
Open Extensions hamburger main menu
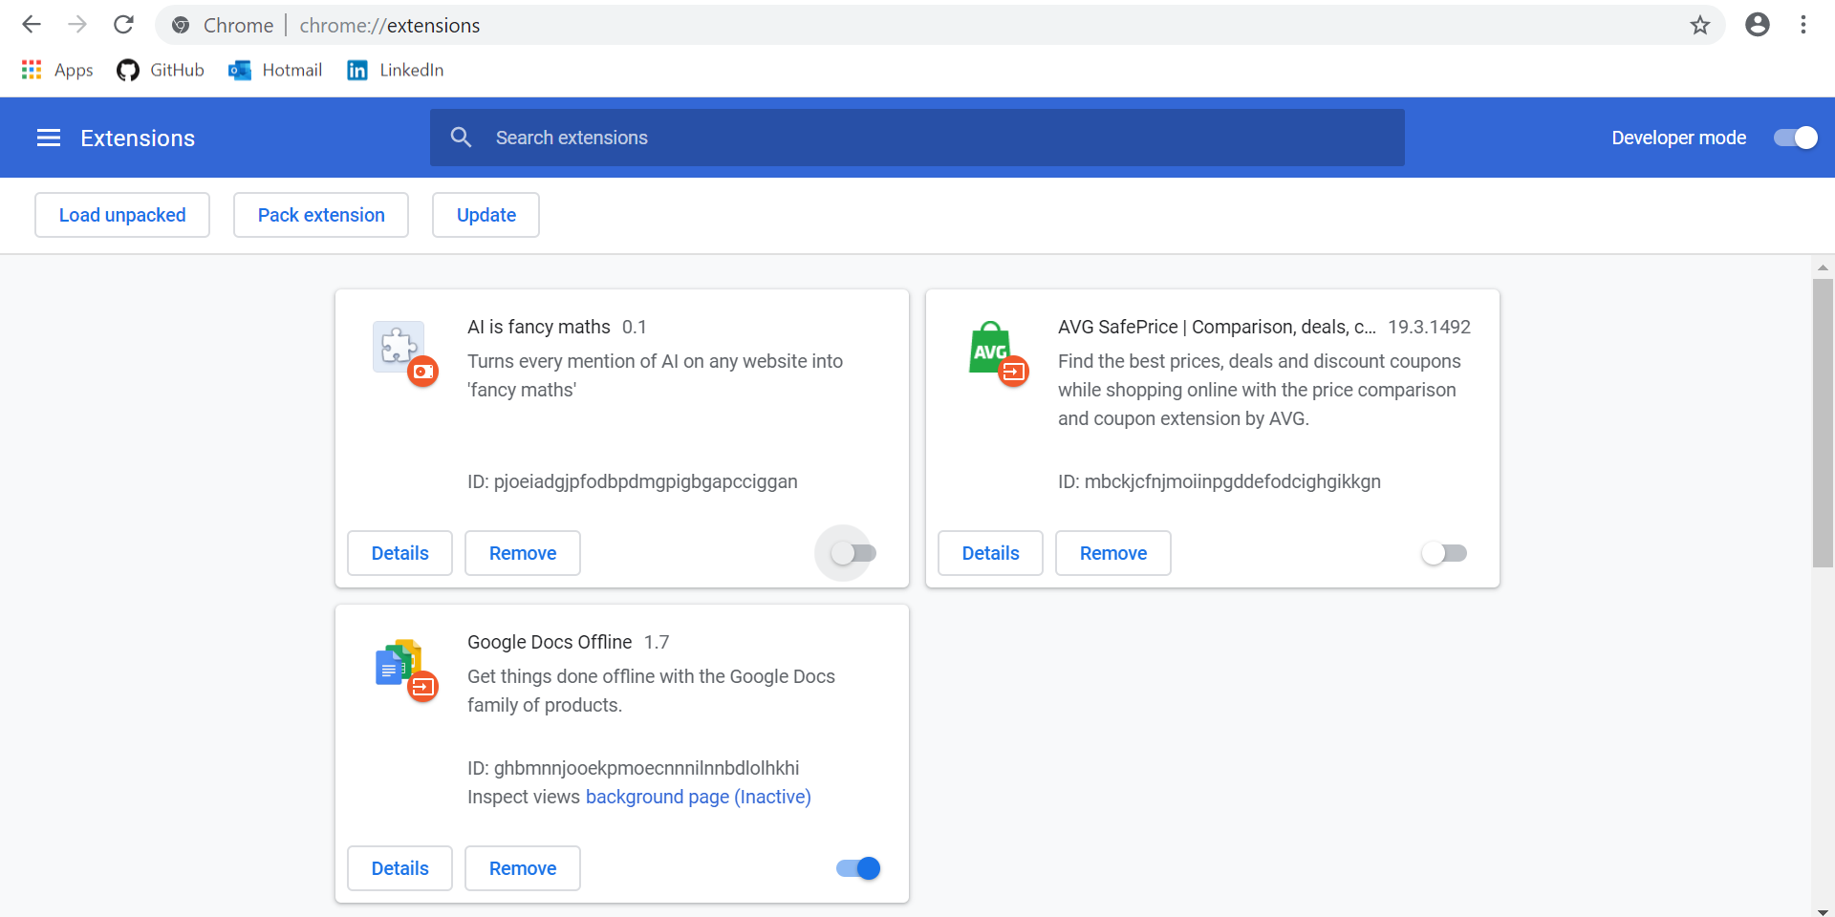49,139
